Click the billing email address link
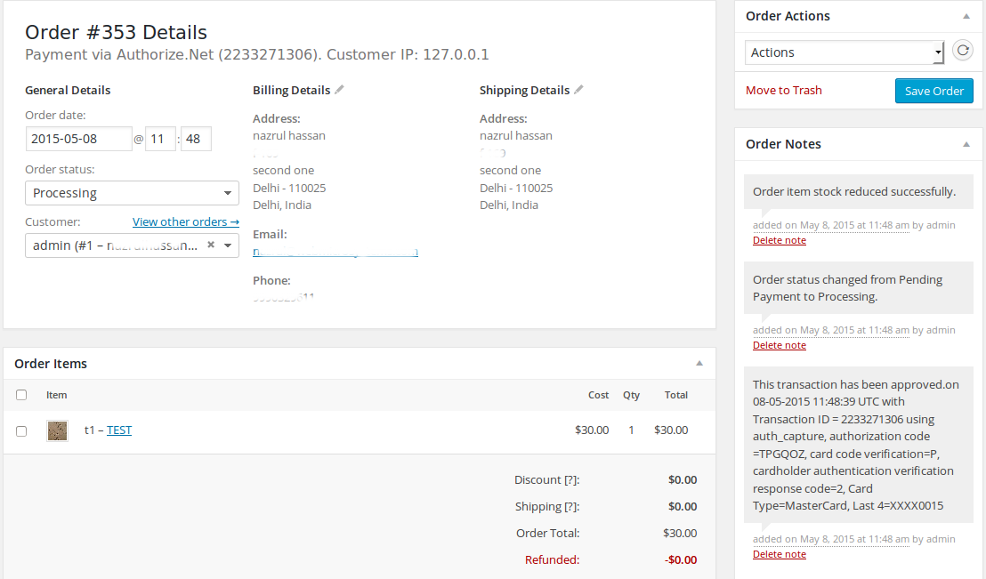The width and height of the screenshot is (986, 579). click(335, 252)
